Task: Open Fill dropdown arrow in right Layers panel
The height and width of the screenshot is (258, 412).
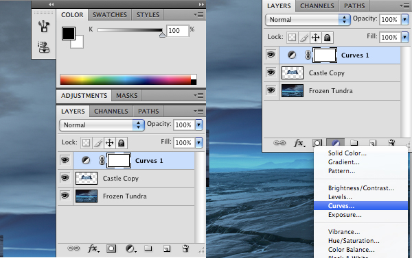Action: [405, 37]
